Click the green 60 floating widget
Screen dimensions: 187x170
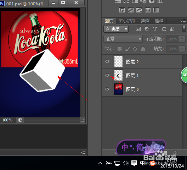click(x=184, y=75)
